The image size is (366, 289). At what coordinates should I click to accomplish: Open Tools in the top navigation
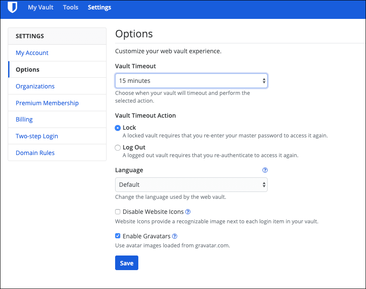click(x=70, y=7)
